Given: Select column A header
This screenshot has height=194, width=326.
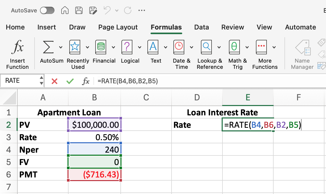Looking at the screenshot, I should pos(43,98).
